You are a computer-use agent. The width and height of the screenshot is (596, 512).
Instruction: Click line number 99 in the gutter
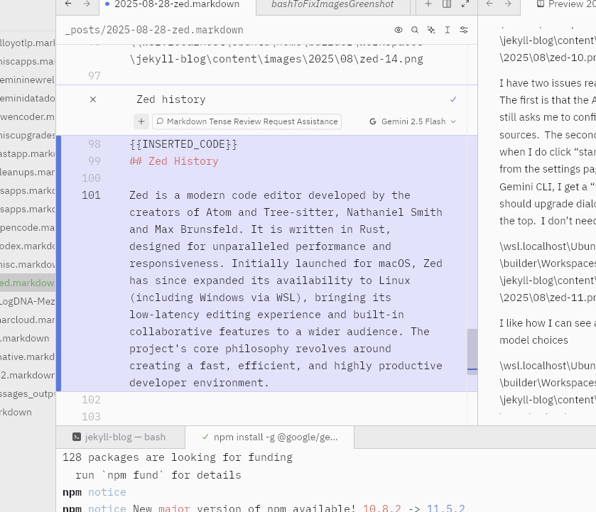[x=94, y=161]
